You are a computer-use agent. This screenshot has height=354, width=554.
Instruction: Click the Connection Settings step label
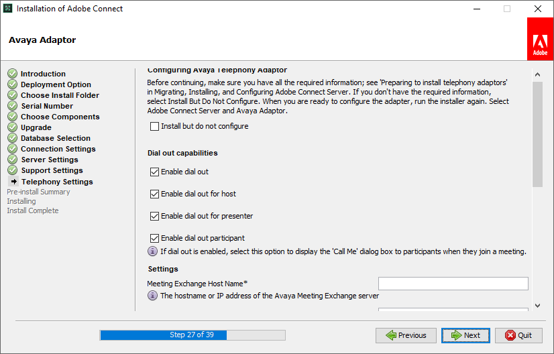point(58,149)
